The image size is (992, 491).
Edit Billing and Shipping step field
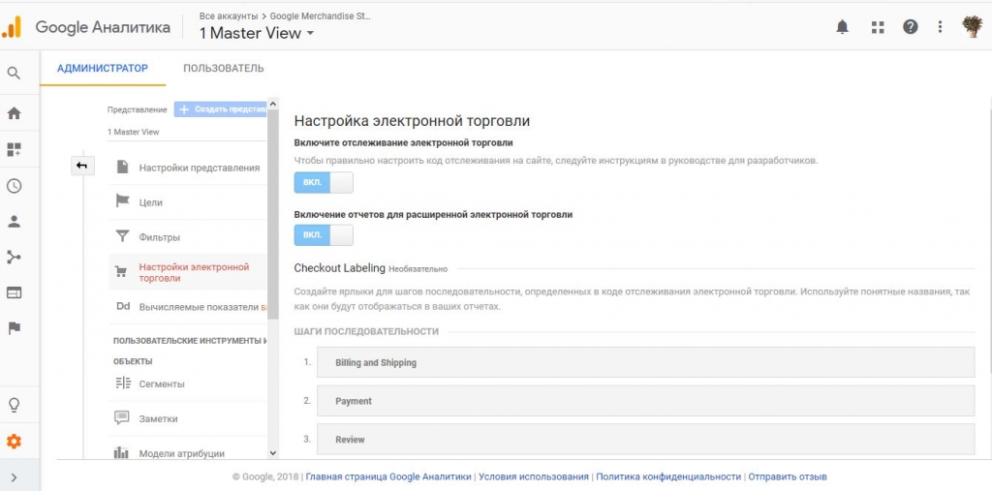[645, 362]
